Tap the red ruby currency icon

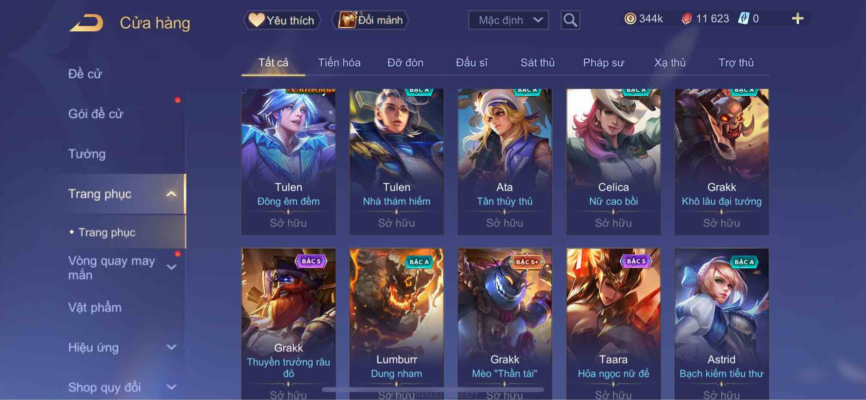tap(686, 18)
